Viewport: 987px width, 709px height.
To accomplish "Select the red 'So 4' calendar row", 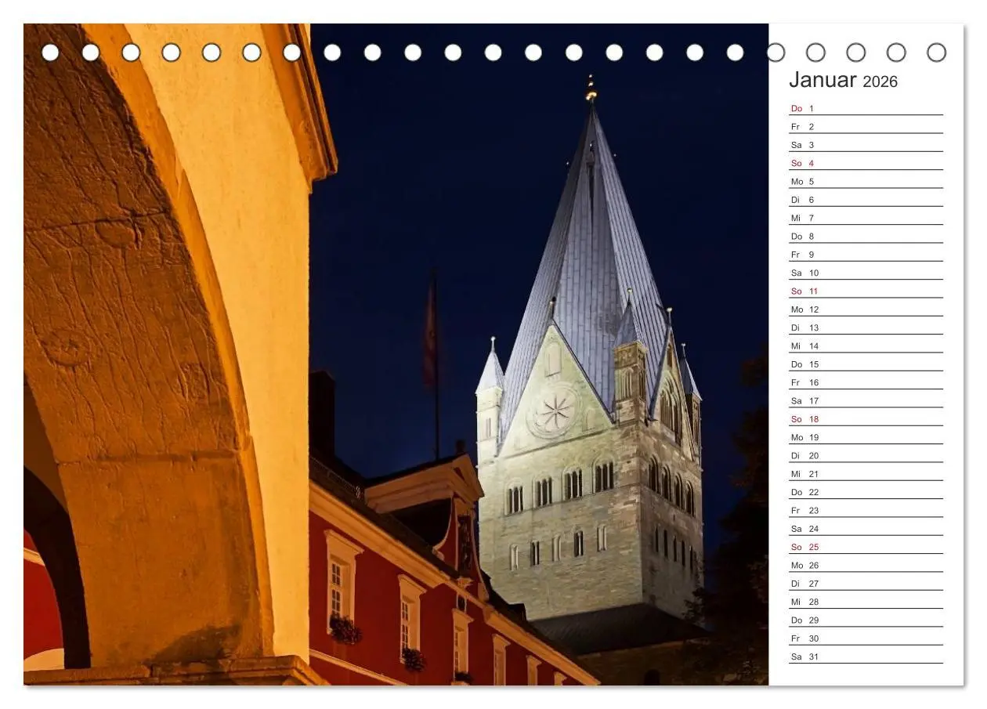I will 866,163.
